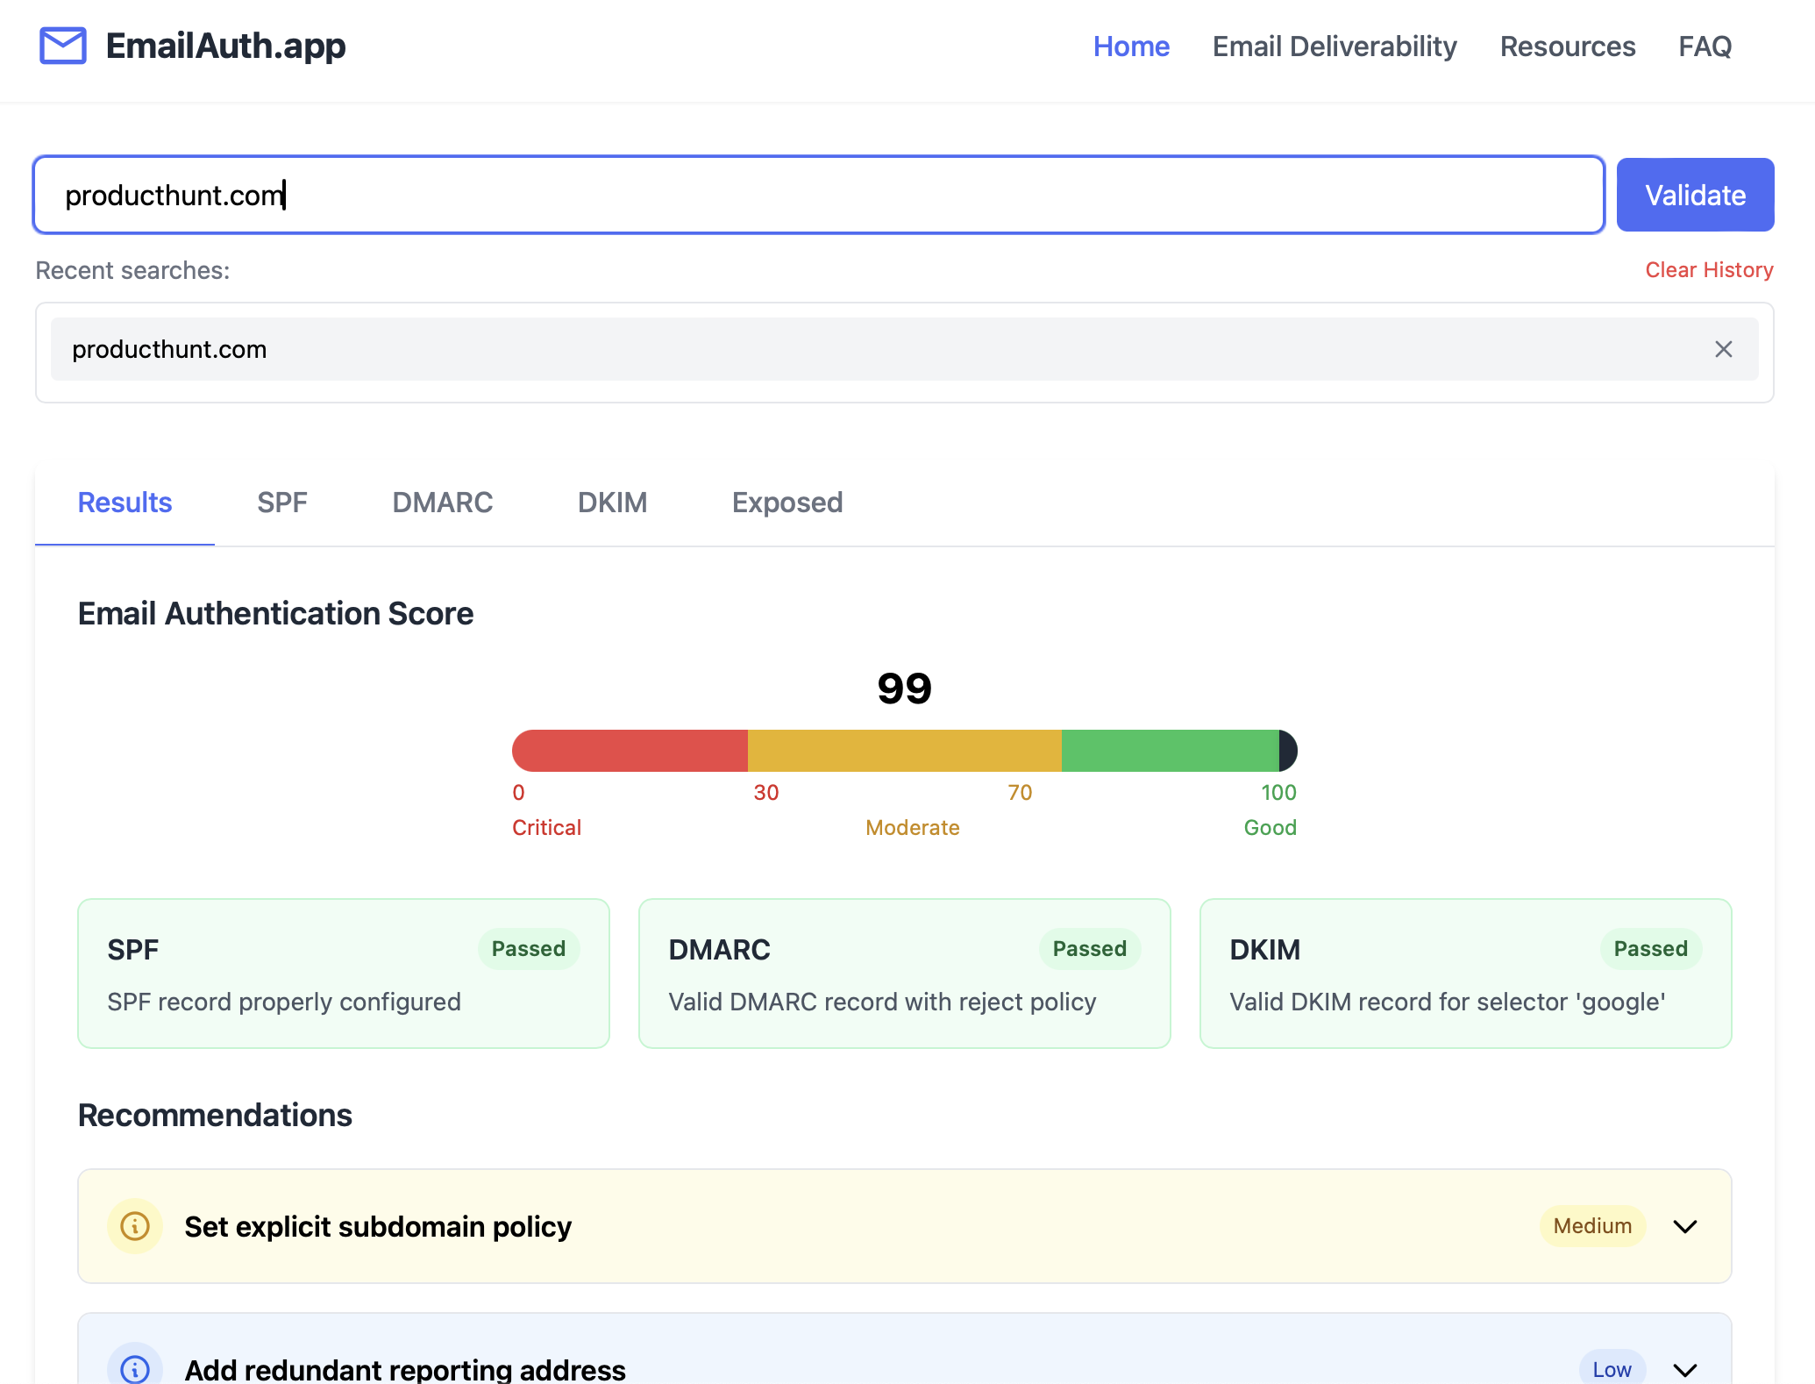Click the red critical segment of score bar
1815x1384 pixels.
[x=630, y=751]
